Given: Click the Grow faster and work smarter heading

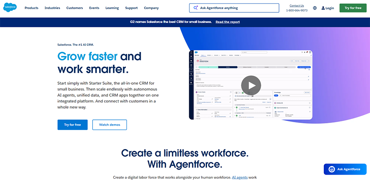Looking at the screenshot, I should point(99,62).
